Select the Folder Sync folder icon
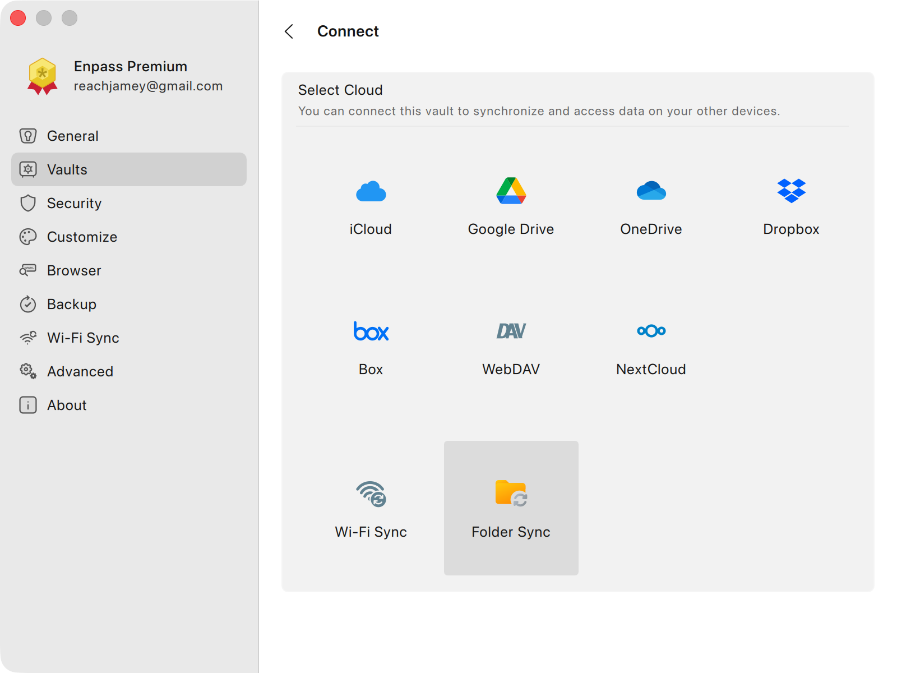The width and height of the screenshot is (897, 673). [511, 493]
